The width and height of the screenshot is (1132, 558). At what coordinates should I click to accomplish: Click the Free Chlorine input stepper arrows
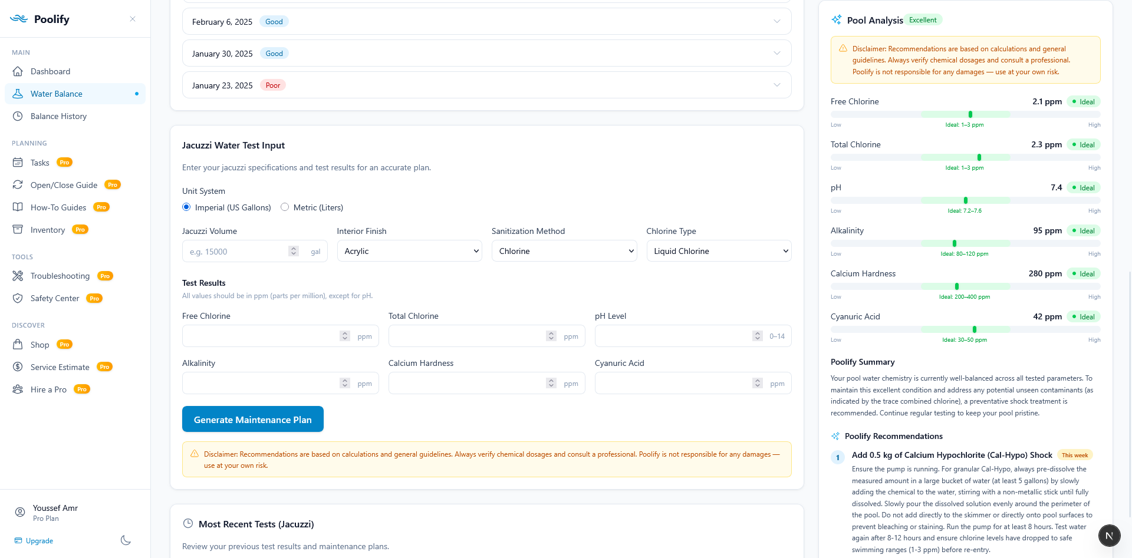[x=345, y=336]
